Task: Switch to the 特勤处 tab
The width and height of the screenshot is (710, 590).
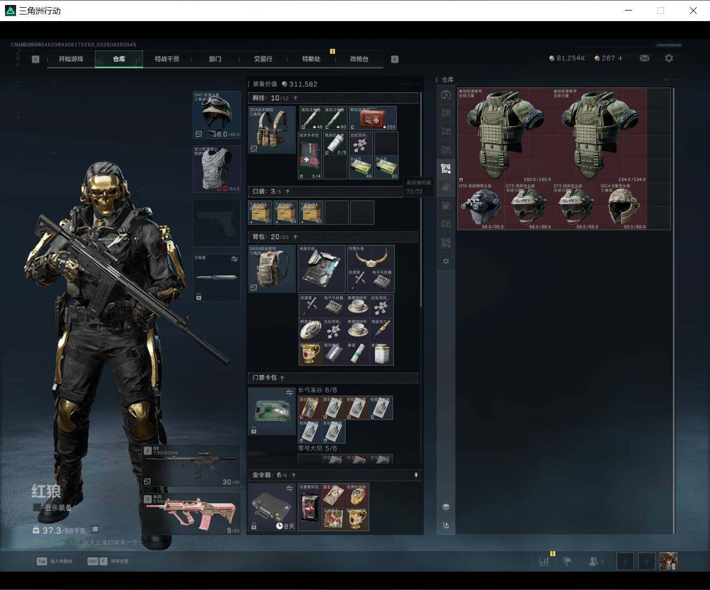Action: pyautogui.click(x=311, y=59)
